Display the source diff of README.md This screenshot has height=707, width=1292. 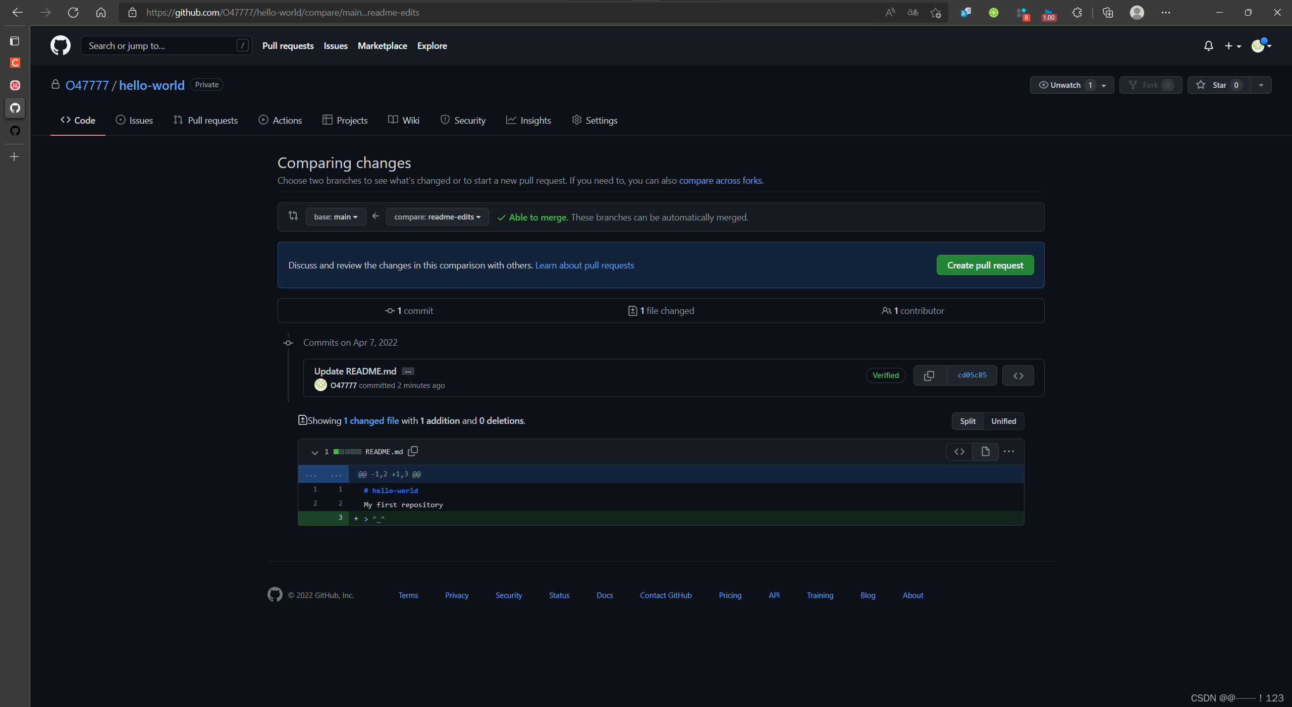[x=959, y=452]
